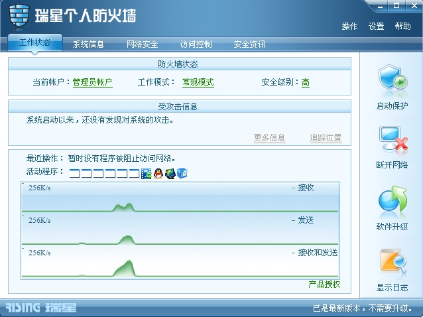Click the 常规模式 work mode link
This screenshot has width=423, height=317.
[198, 82]
